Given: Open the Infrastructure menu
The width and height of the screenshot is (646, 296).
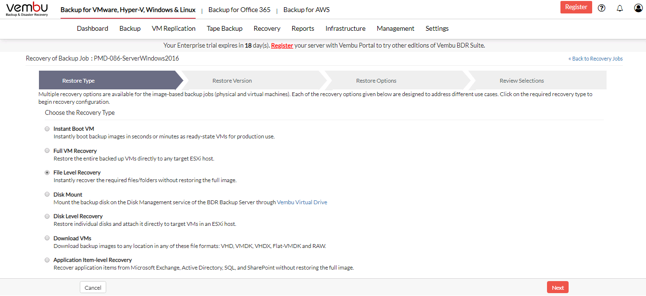Looking at the screenshot, I should pos(345,28).
